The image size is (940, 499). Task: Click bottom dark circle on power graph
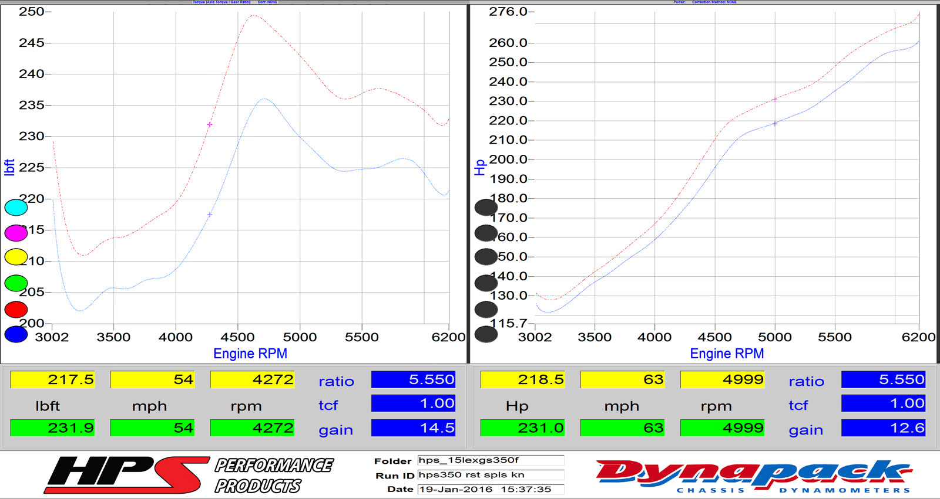coord(486,334)
